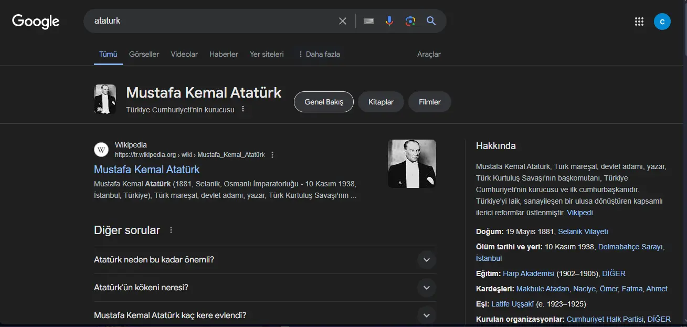687x327 pixels.
Task: Open the Daha fazla menu
Action: click(x=319, y=54)
